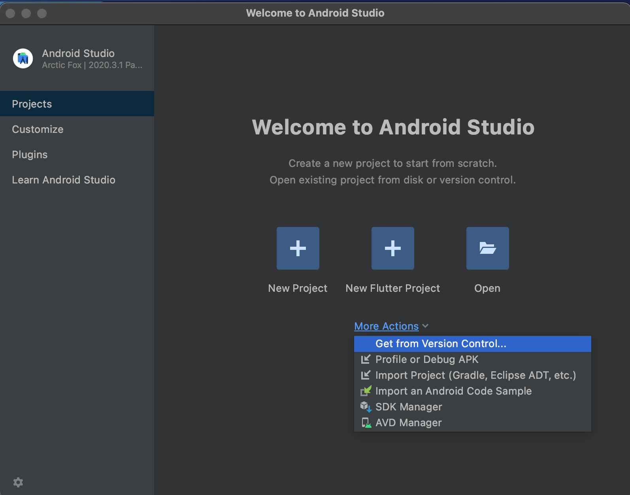Click the Import Project arrow icon

(366, 375)
